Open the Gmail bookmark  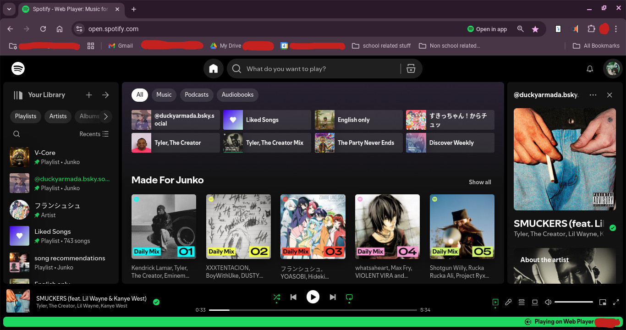pos(121,46)
